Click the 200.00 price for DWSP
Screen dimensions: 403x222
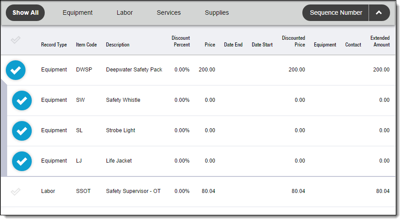207,70
